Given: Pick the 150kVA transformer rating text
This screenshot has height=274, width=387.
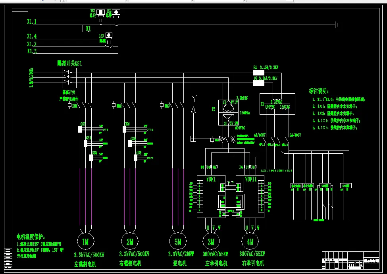Looking at the screenshot, I should (245, 113).
